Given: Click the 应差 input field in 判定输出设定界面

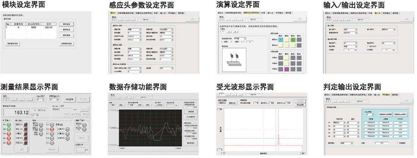Looking at the screenshot, I should [x=382, y=143].
